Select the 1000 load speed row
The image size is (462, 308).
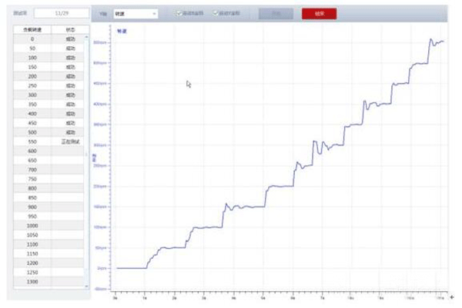point(32,226)
